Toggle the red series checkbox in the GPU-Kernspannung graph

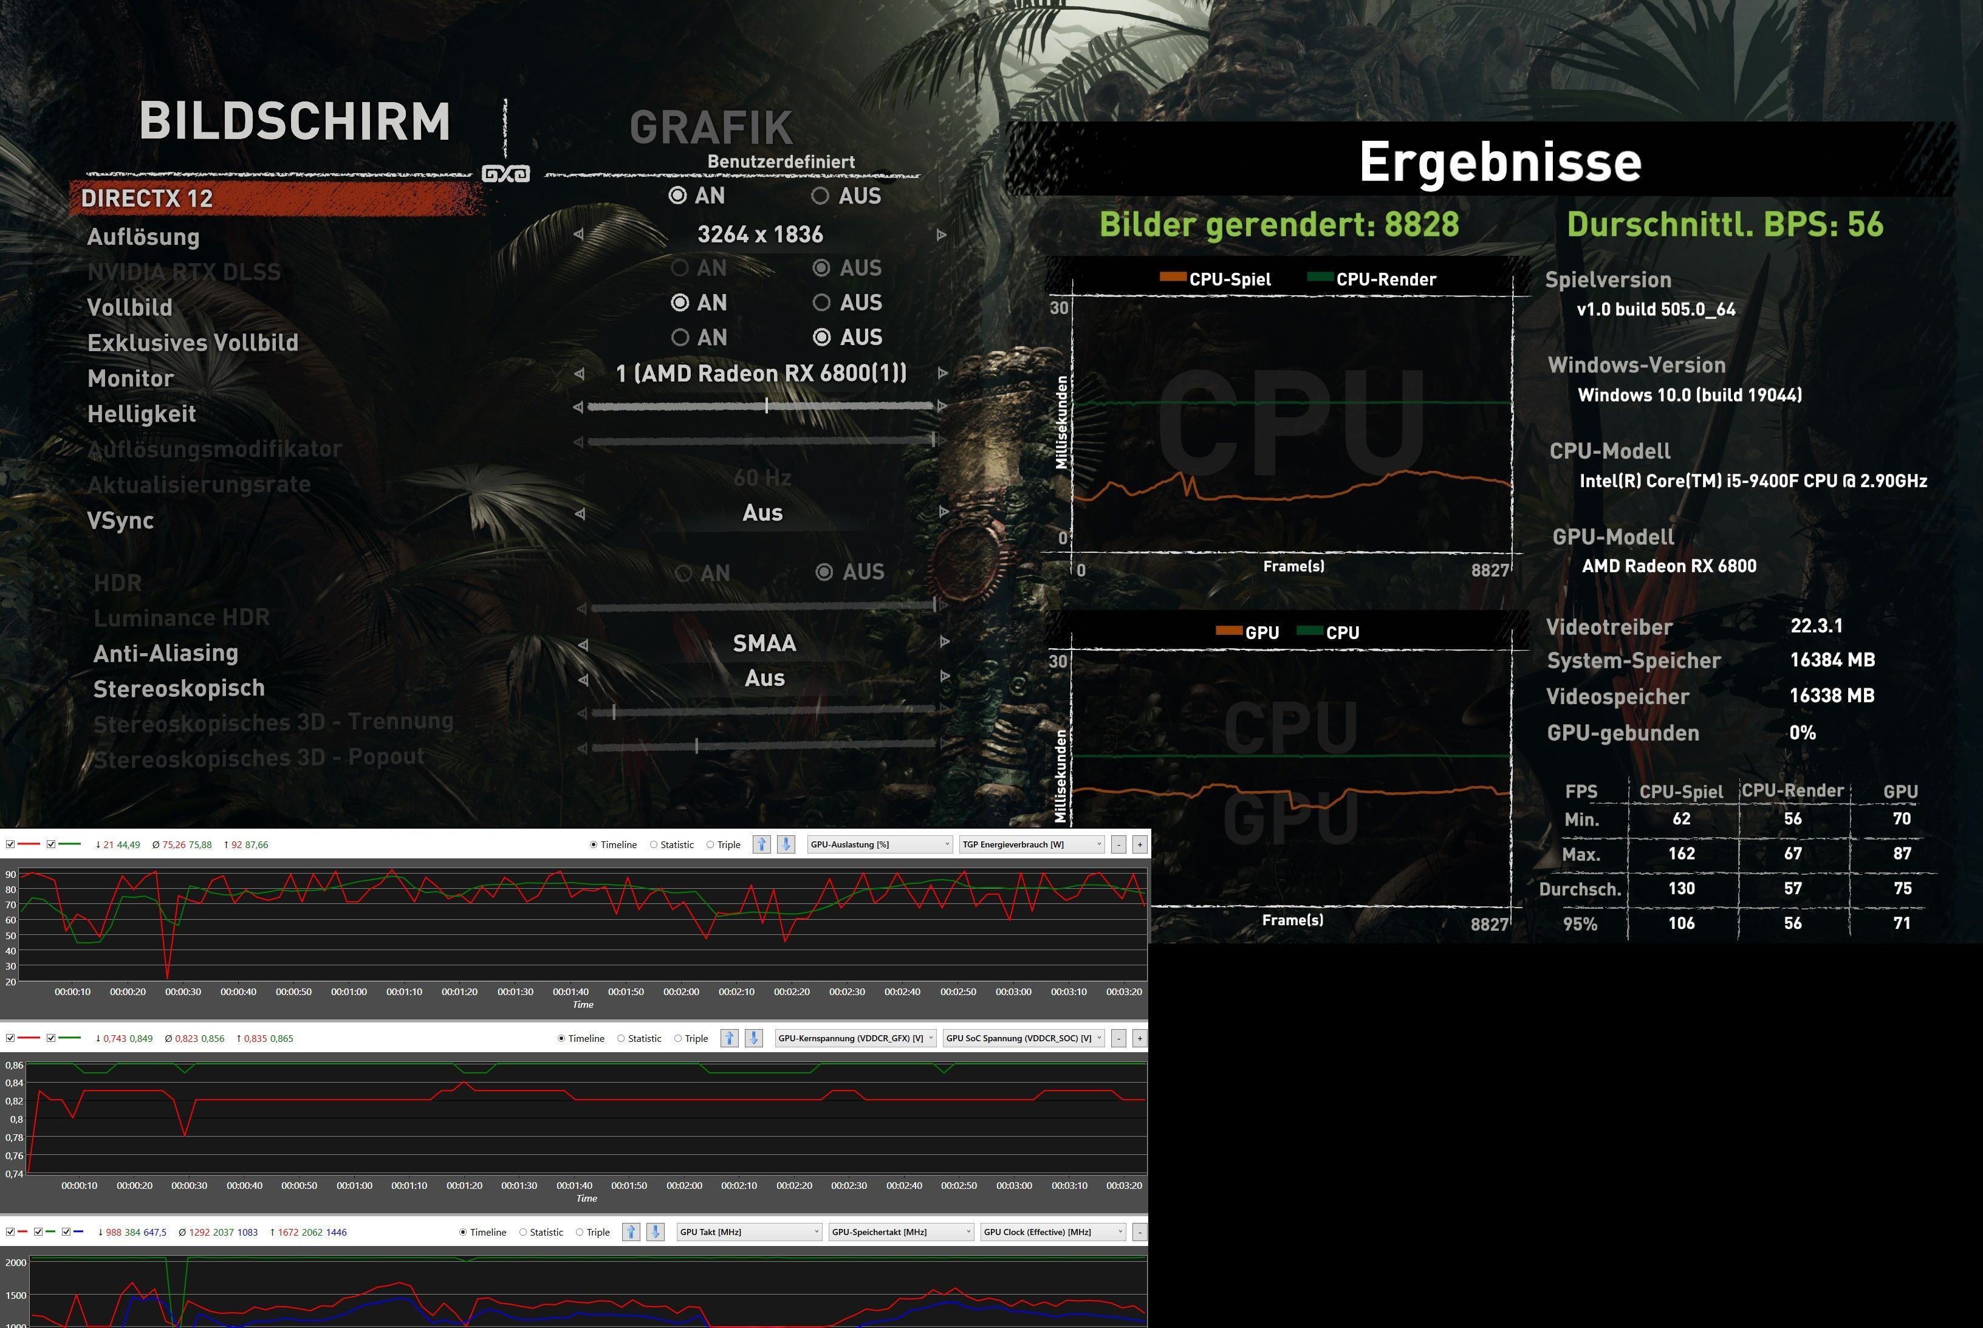tap(10, 1038)
